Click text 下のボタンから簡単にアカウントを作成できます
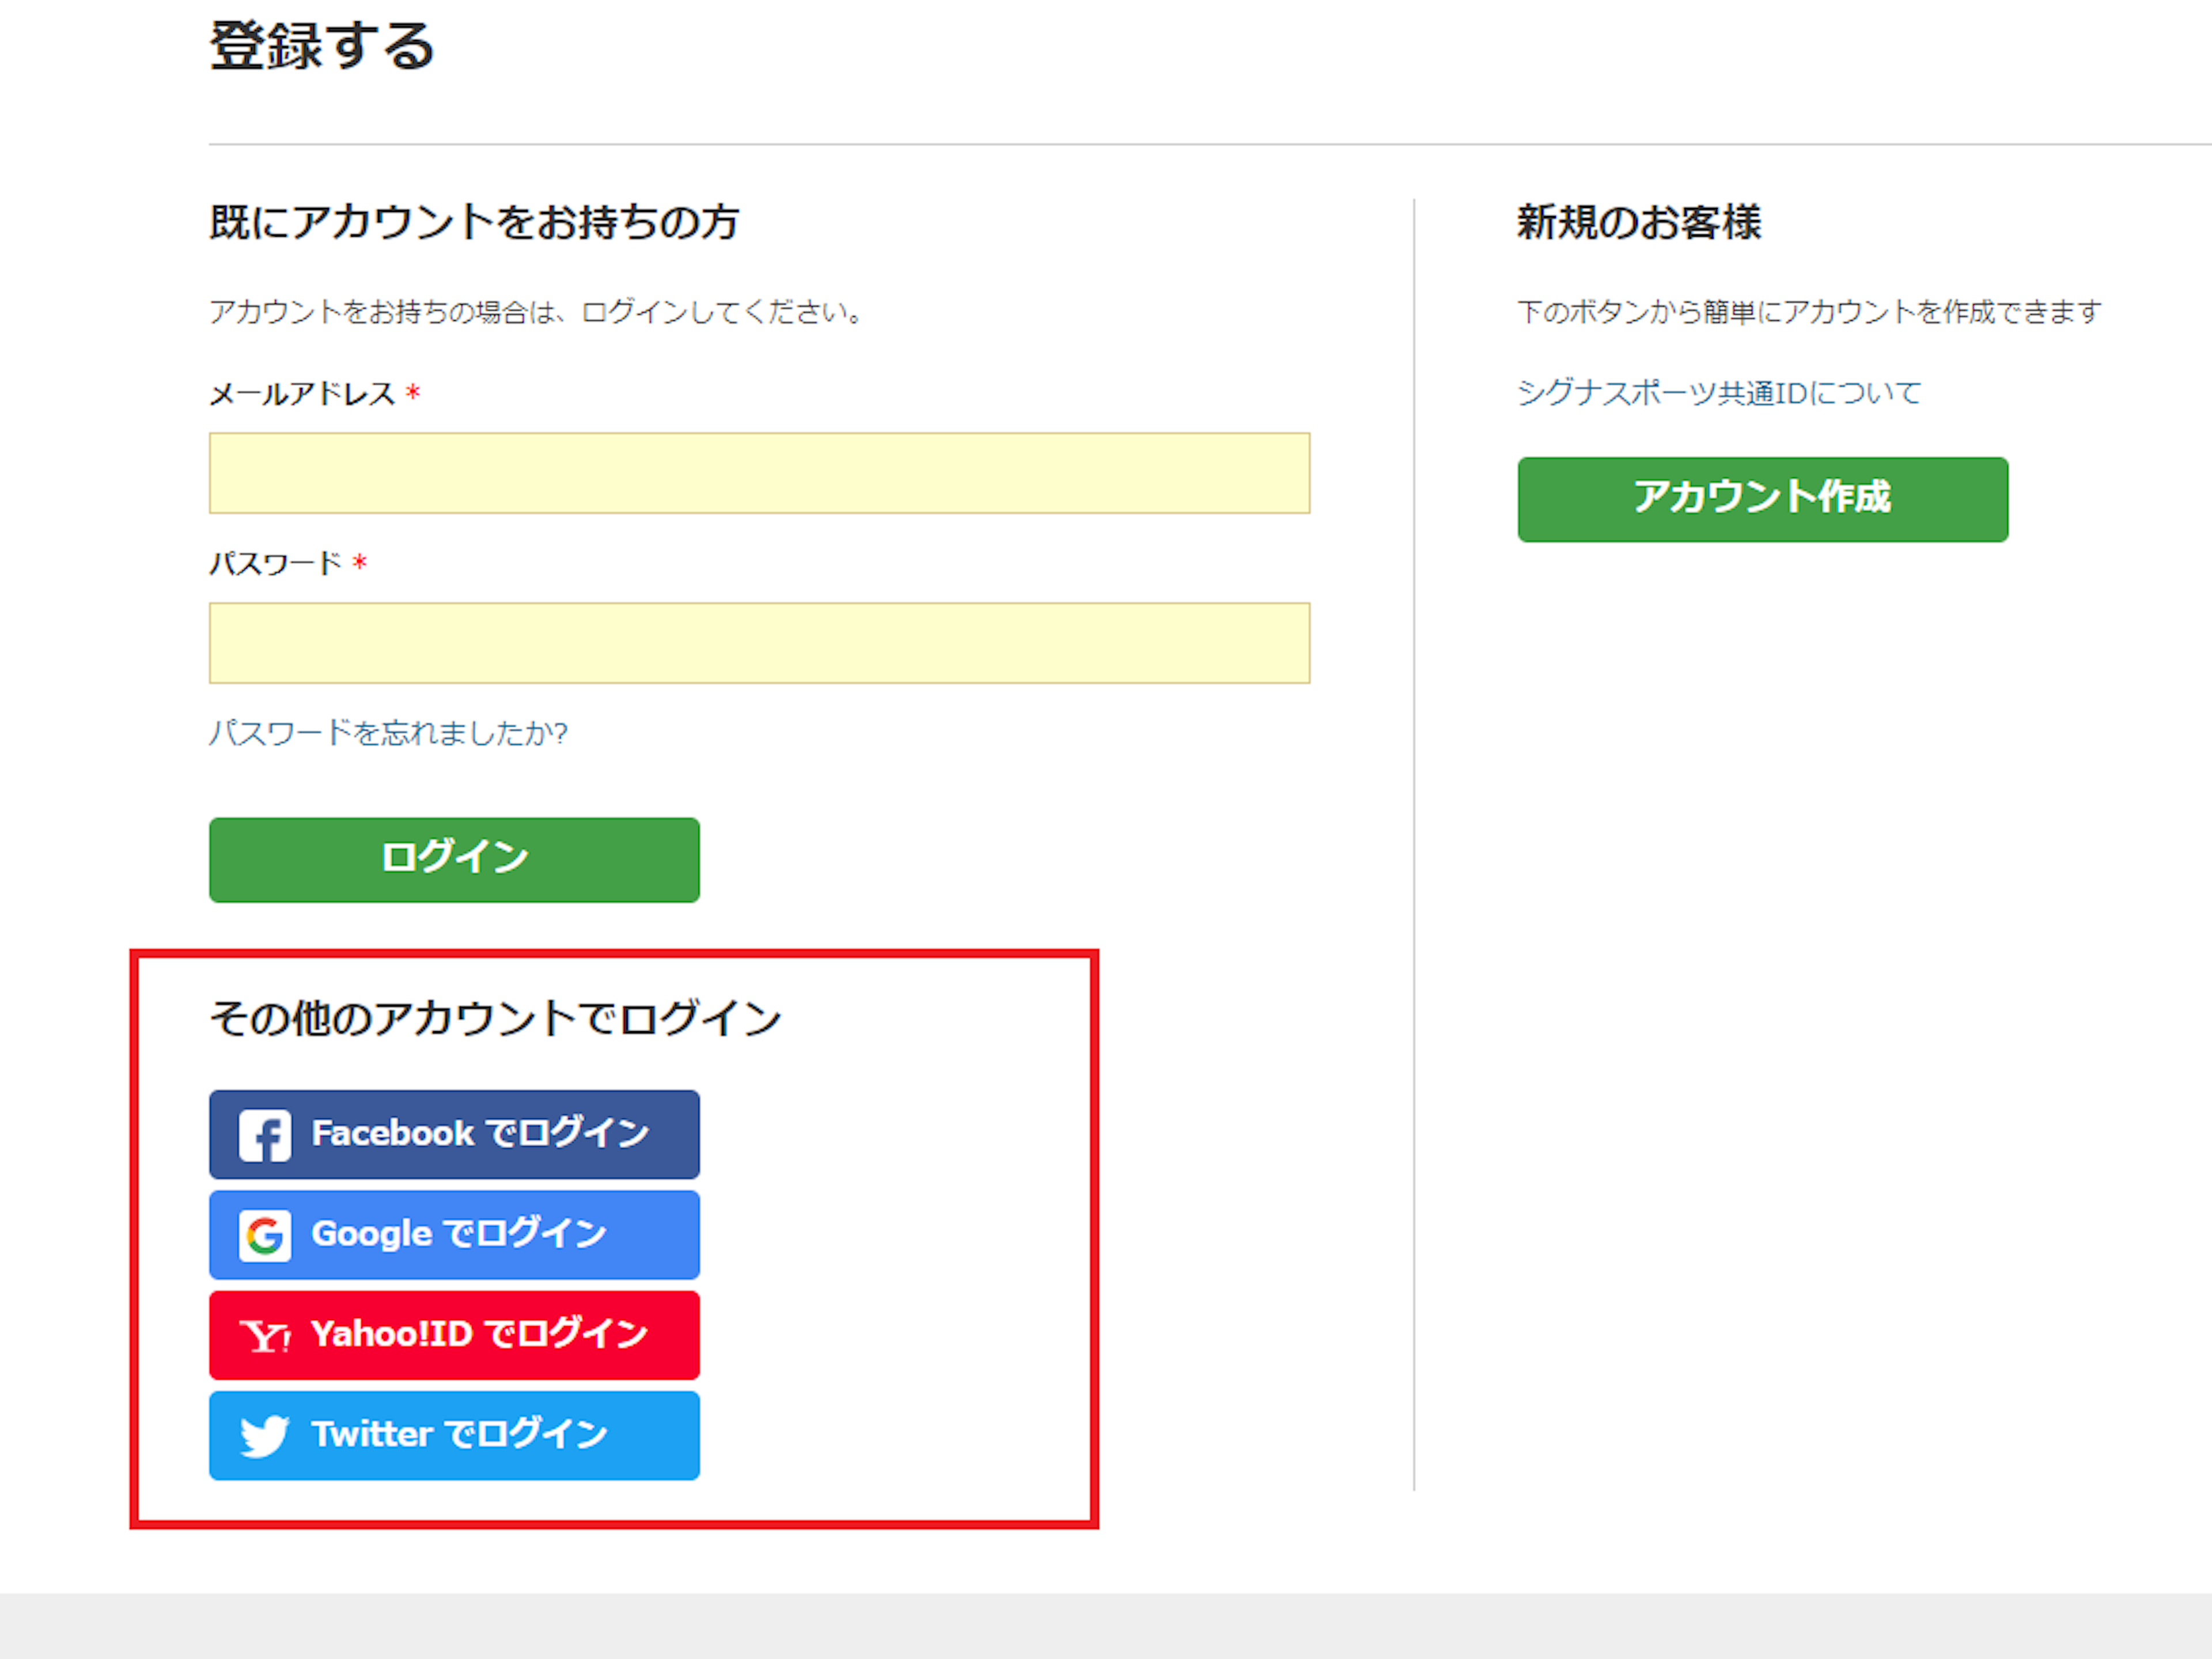 pyautogui.click(x=1809, y=311)
